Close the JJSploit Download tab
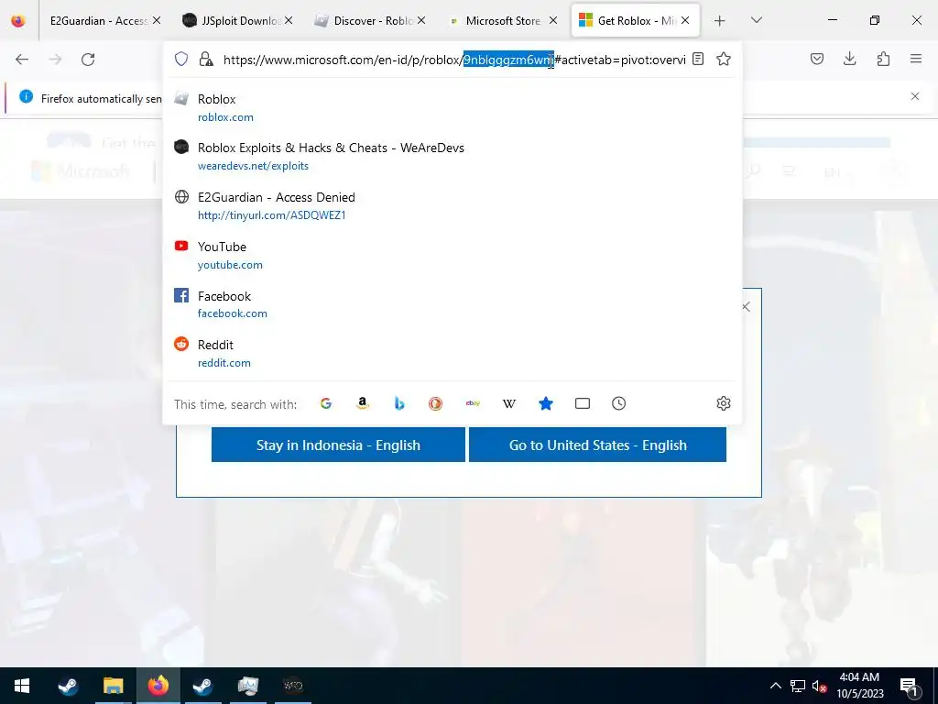This screenshot has width=938, height=704. [x=289, y=20]
